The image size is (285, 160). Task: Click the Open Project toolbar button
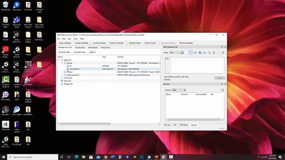point(135,43)
